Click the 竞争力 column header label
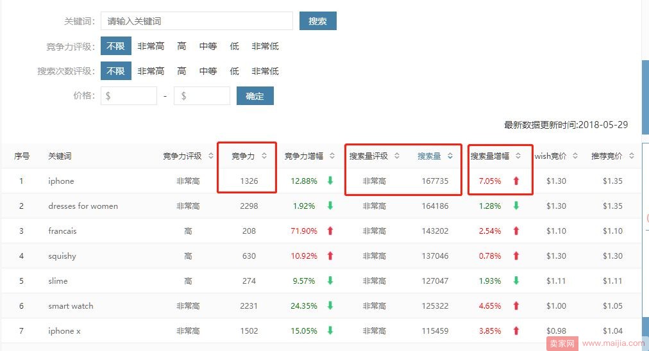Viewport: 649px width, 351px height. 243,156
